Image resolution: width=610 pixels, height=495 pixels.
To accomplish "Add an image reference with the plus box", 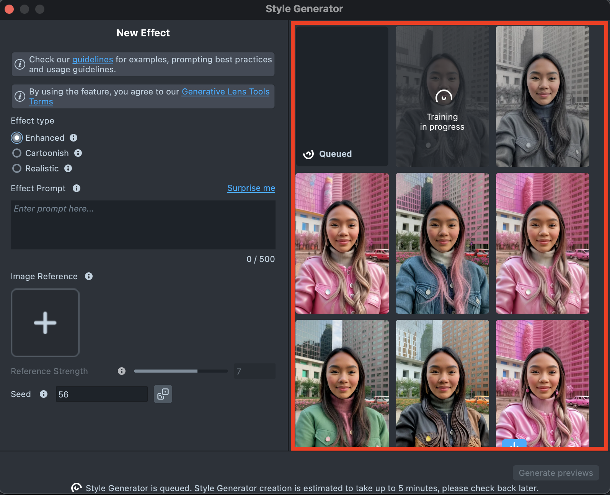I will tap(45, 323).
